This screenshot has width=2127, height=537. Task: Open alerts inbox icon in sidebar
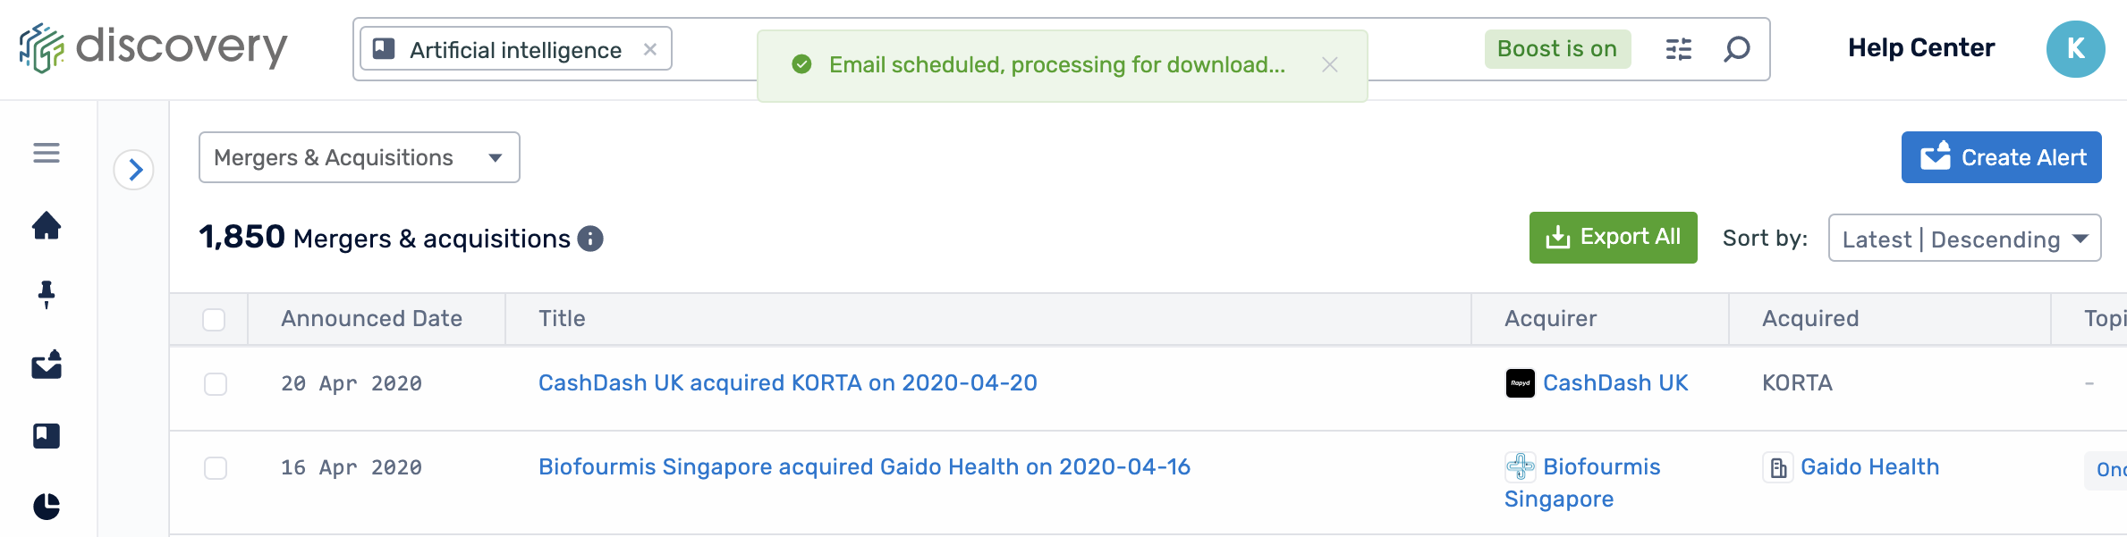47,365
